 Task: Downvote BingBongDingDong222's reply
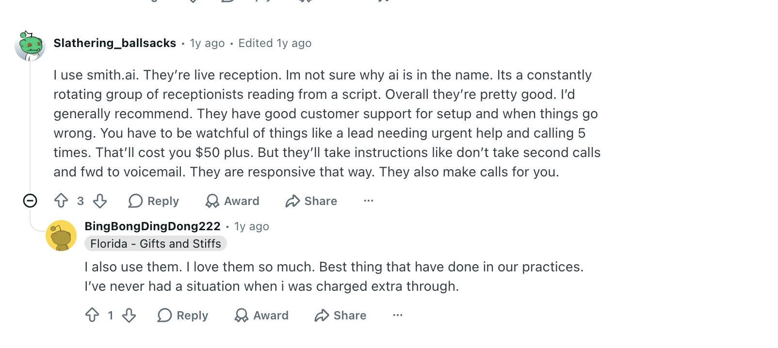click(x=129, y=316)
